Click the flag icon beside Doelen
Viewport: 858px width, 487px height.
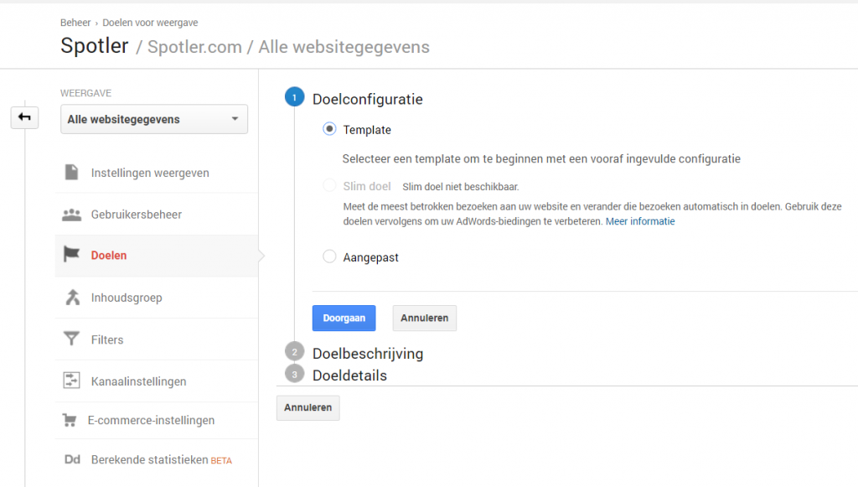tap(72, 255)
